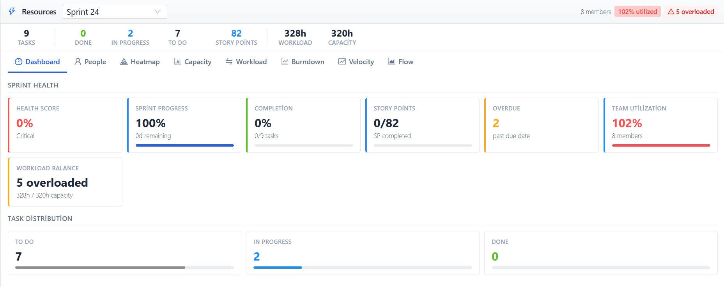The width and height of the screenshot is (724, 287).
Task: Select the Health Score card
Action: point(65,125)
